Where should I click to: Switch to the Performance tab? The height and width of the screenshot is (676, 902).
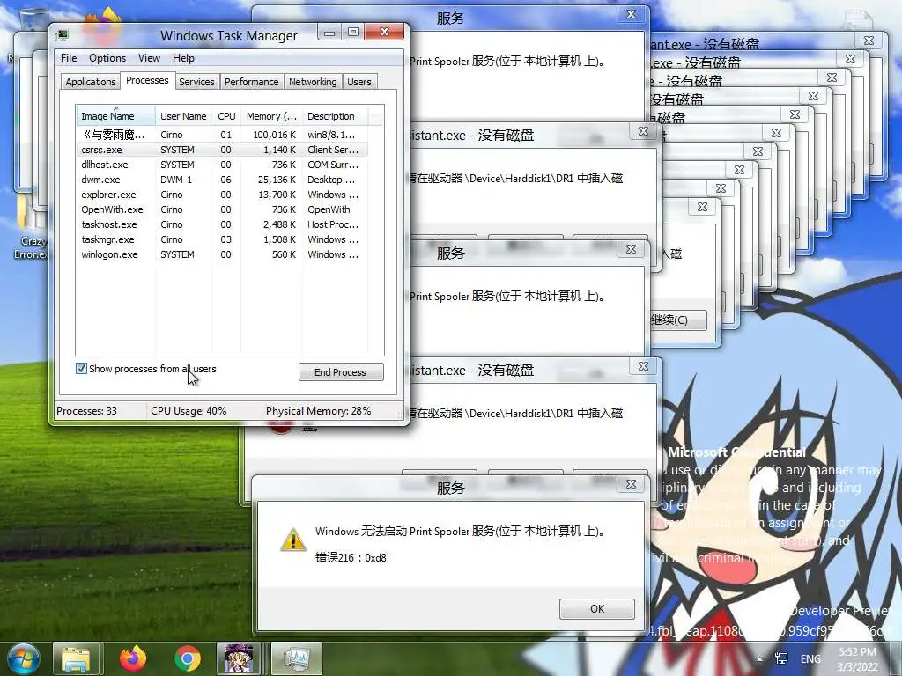(251, 82)
